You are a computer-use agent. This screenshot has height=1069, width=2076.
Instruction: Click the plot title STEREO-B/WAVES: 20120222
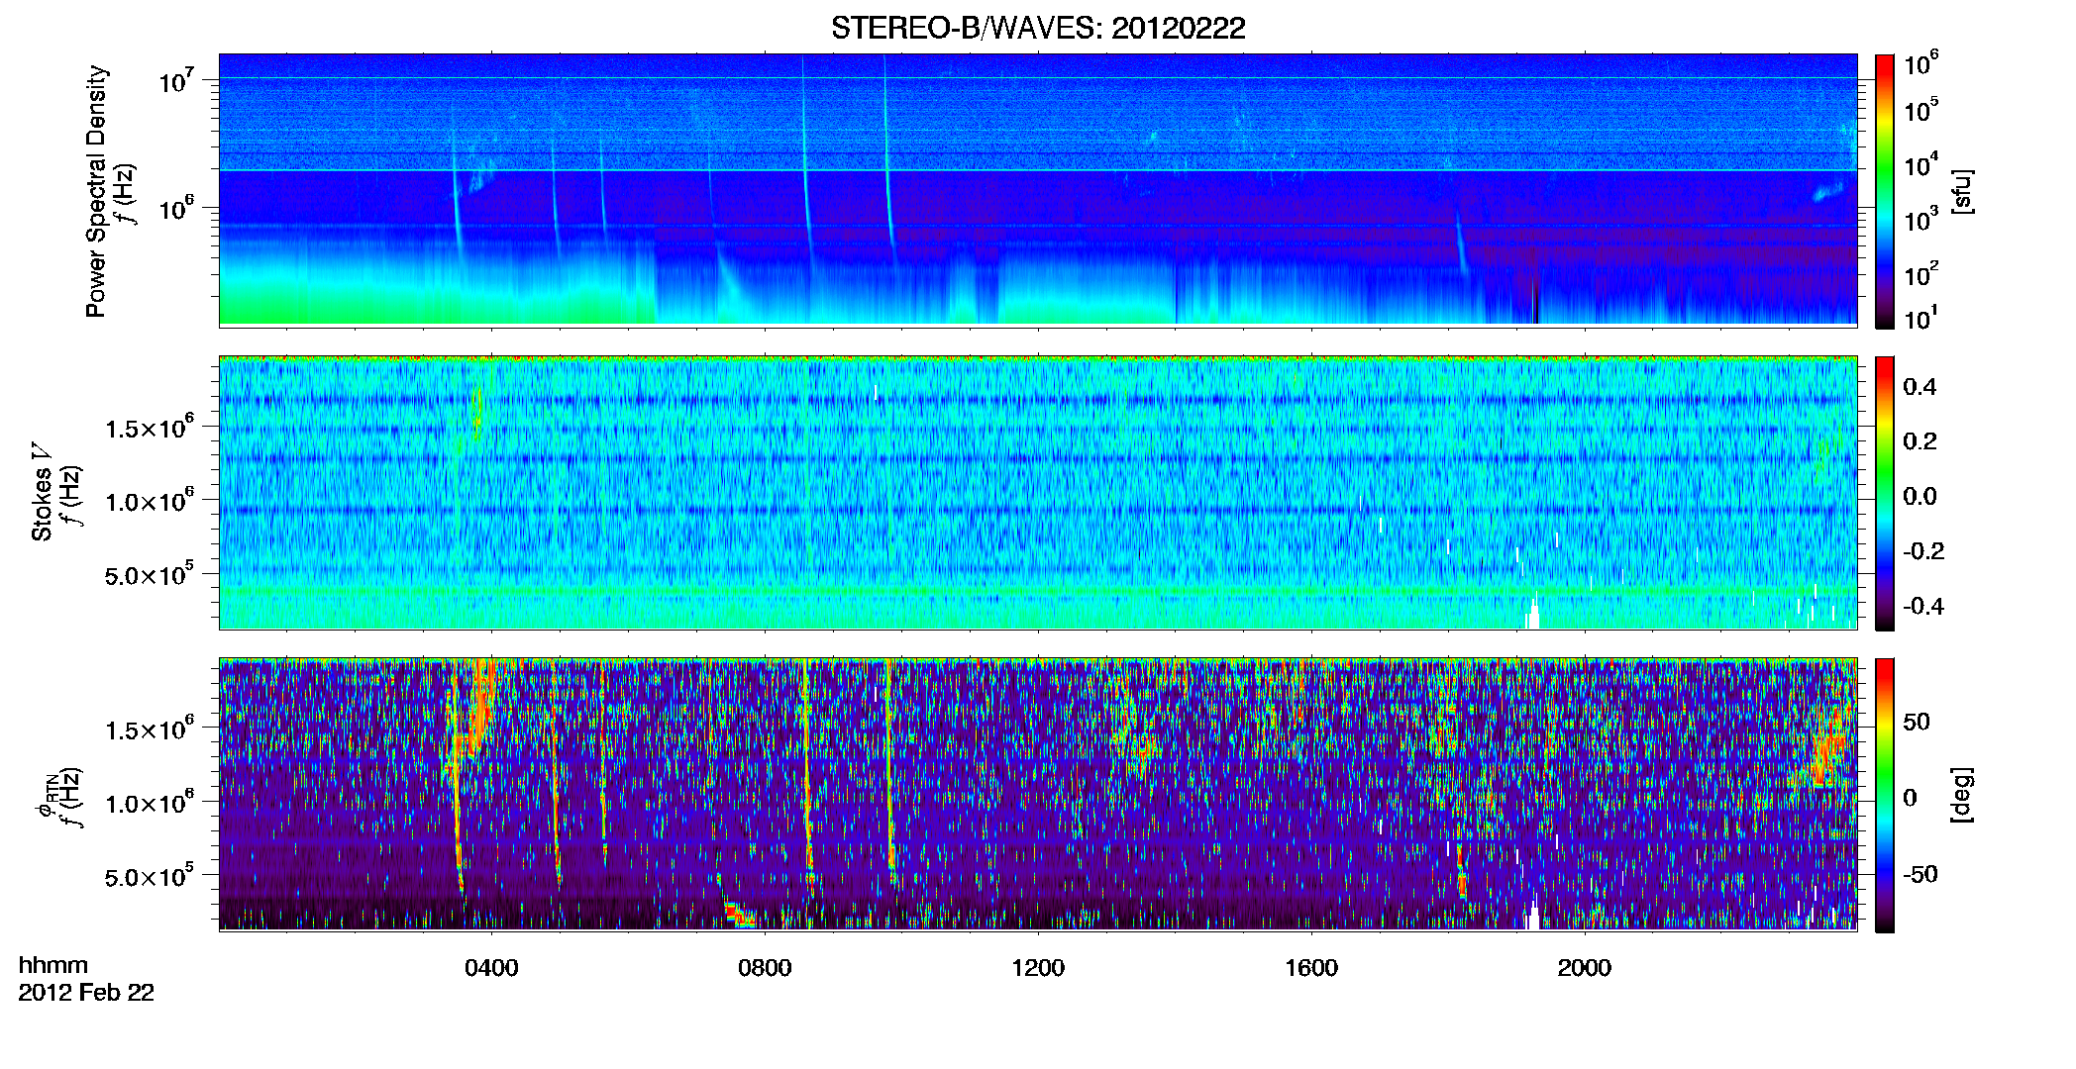pyautogui.click(x=1038, y=28)
